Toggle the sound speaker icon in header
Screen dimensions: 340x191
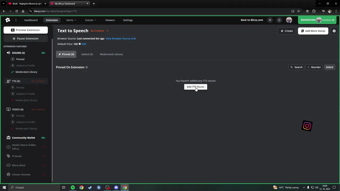(270, 20)
